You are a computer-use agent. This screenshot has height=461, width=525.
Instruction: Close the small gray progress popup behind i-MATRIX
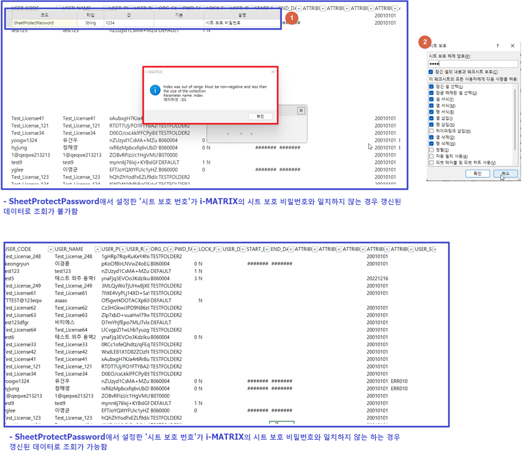coord(301,110)
